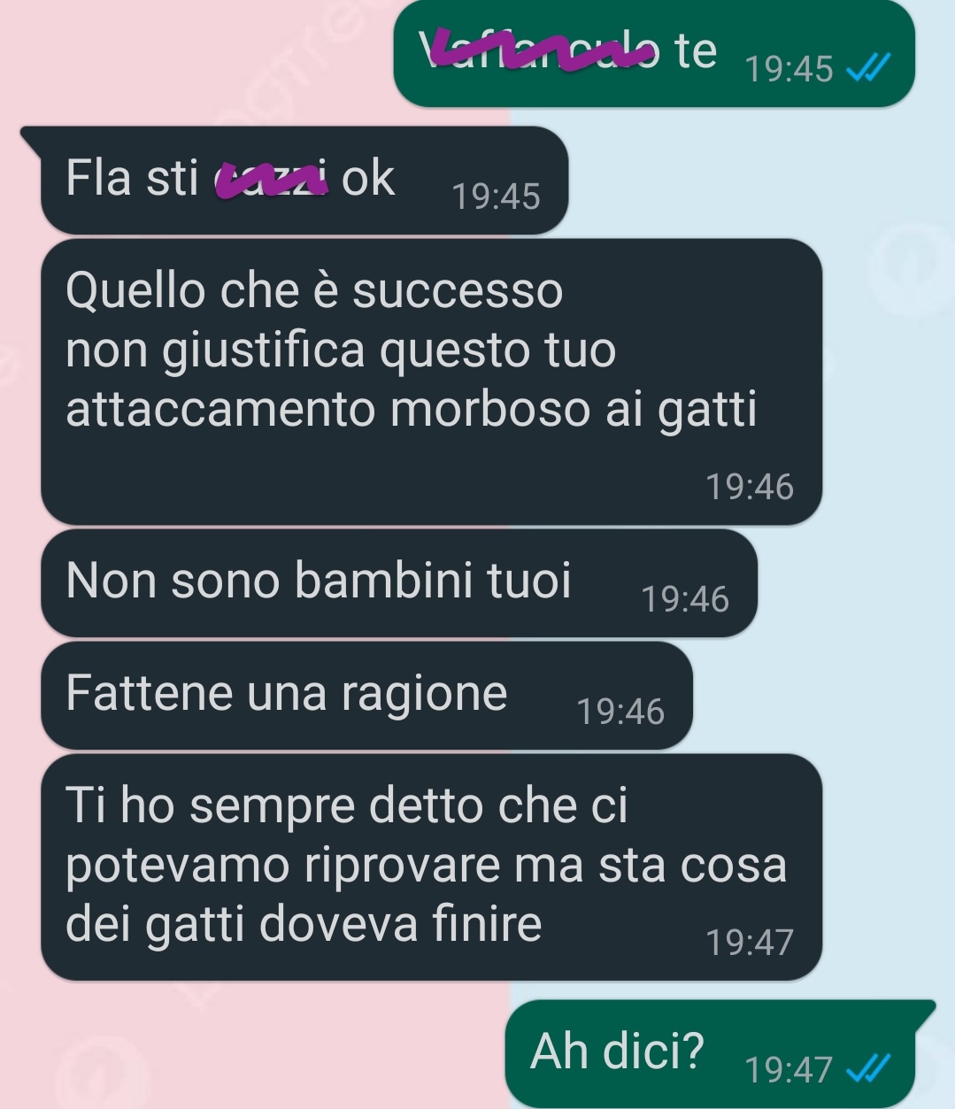Viewport: 955px width, 1109px height.
Task: Select the 'Fattene una ragione' bubble
Action: (366, 696)
